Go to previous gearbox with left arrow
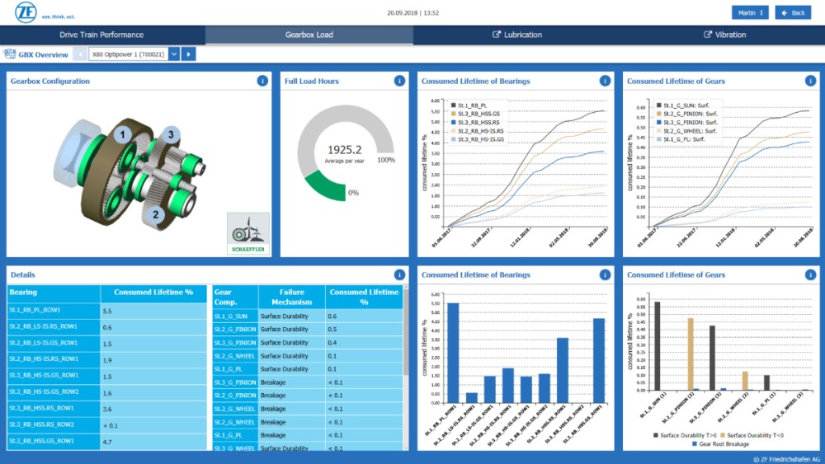825x464 pixels. coord(81,54)
